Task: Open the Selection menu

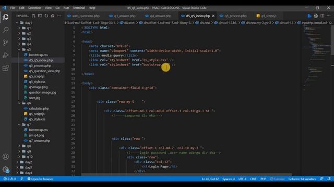Action: coord(34,8)
